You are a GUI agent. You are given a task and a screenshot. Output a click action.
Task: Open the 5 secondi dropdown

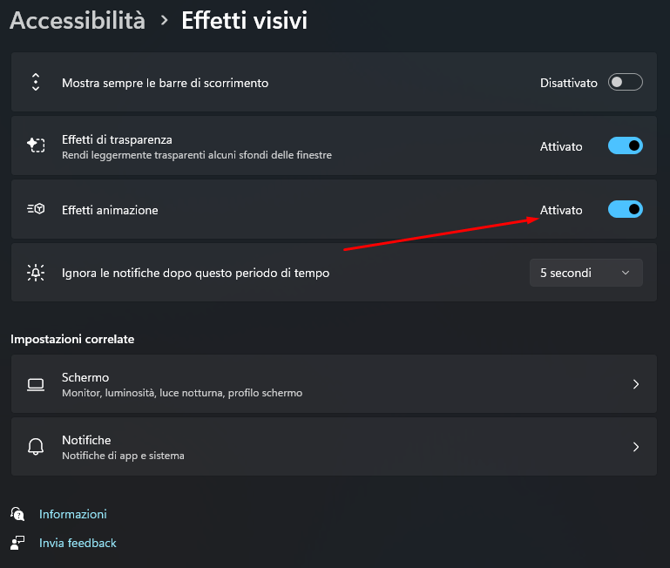pos(585,273)
